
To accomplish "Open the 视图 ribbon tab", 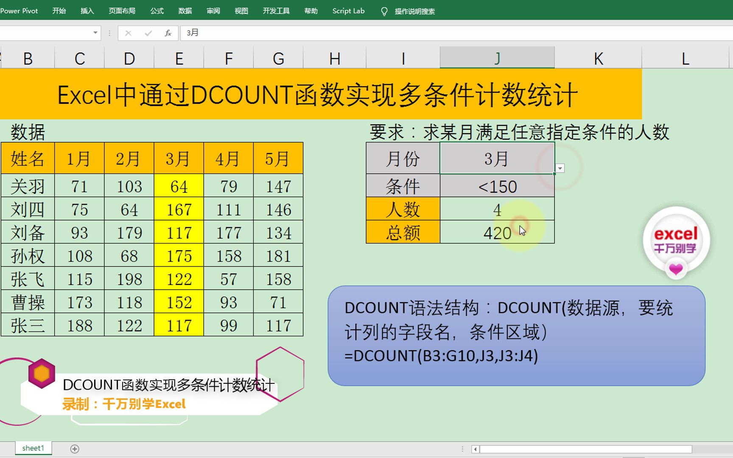I will pyautogui.click(x=241, y=11).
